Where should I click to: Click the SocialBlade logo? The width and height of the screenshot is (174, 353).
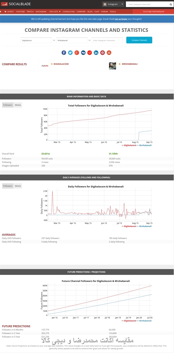coord(16,4)
